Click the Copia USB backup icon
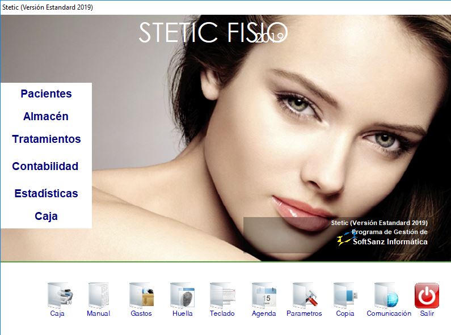This screenshot has width=451, height=335. [x=345, y=295]
